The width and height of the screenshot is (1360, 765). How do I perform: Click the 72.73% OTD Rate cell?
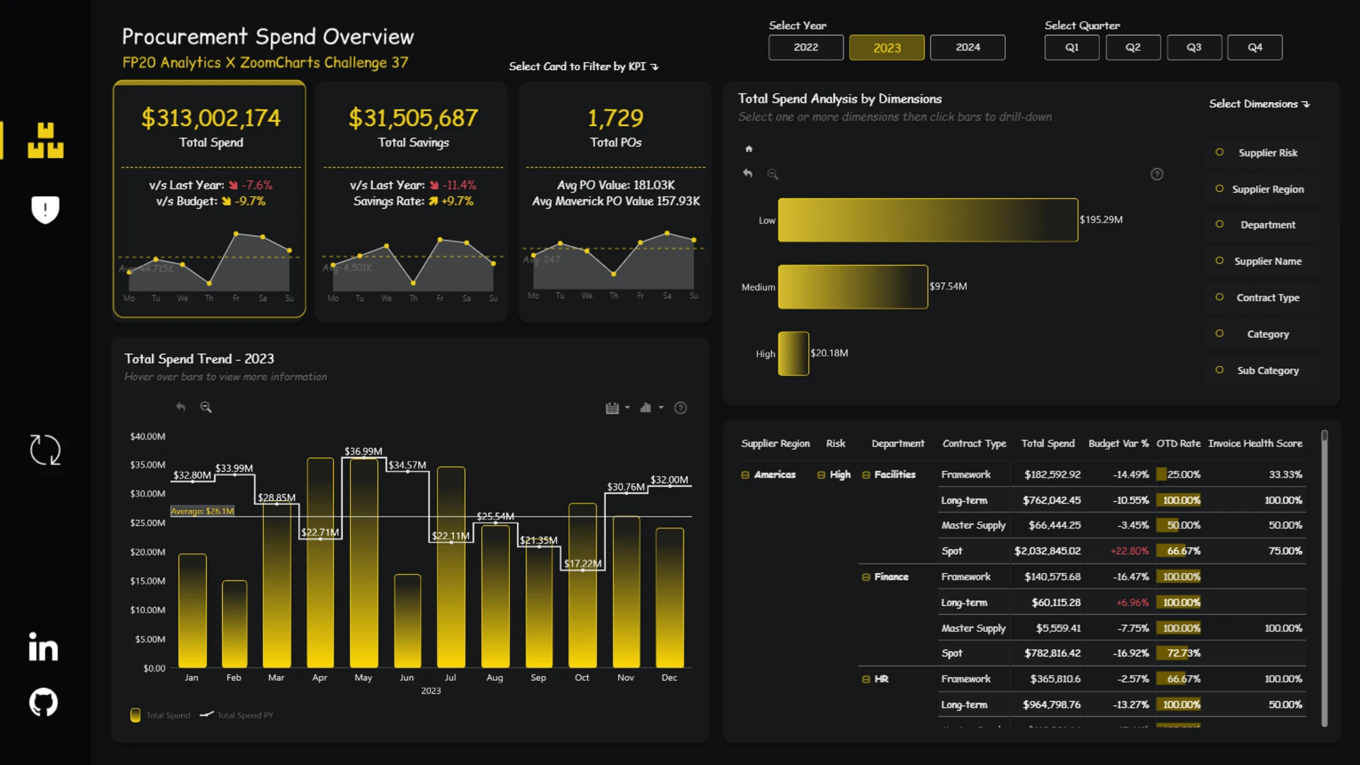point(1179,653)
